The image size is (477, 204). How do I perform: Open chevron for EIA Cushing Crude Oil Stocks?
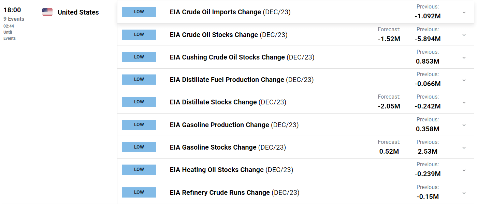click(464, 58)
